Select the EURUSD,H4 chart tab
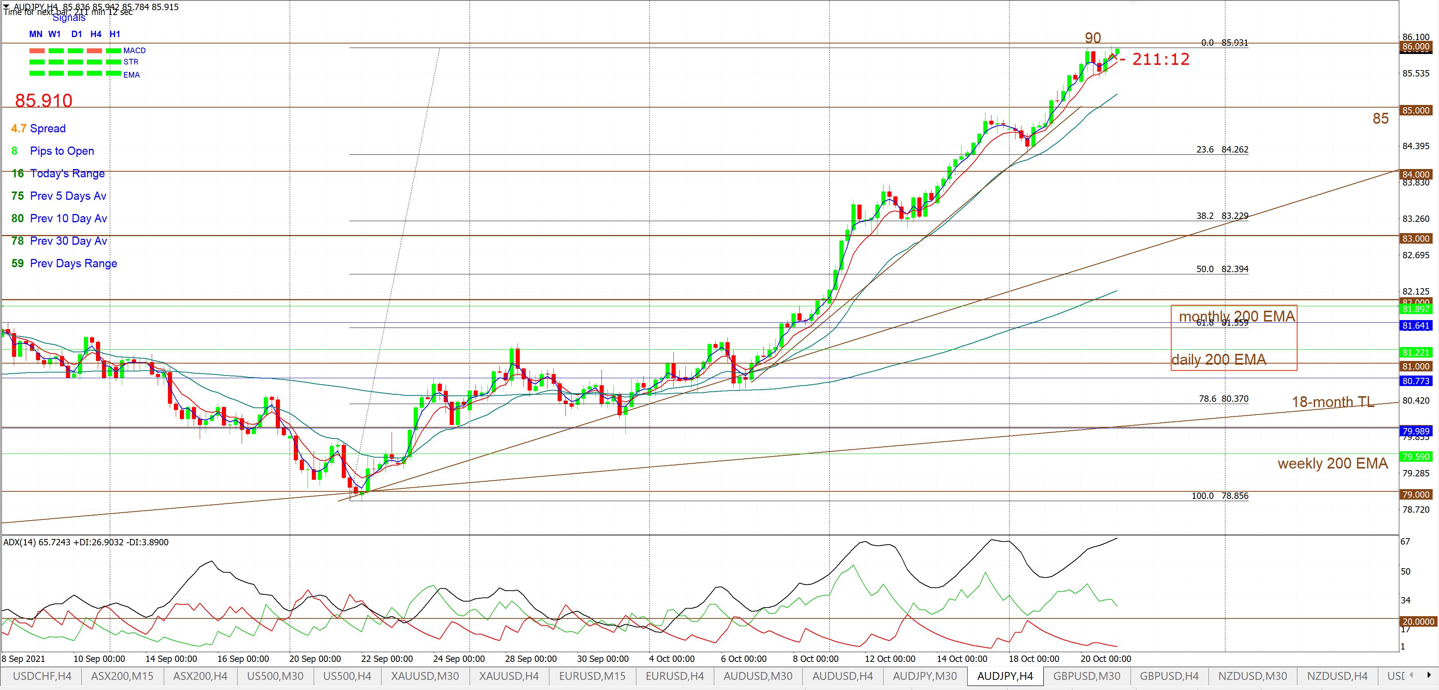 pyautogui.click(x=675, y=676)
